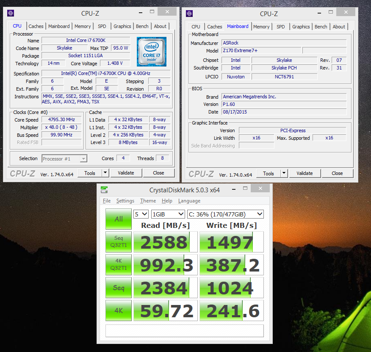The width and height of the screenshot is (371, 352).
Task: Open the File menu in CrystalDiskMark
Action: coord(107,201)
